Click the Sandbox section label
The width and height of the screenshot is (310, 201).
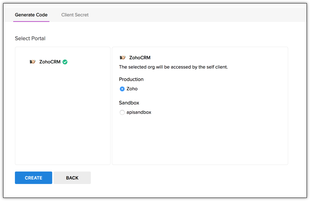pos(129,103)
